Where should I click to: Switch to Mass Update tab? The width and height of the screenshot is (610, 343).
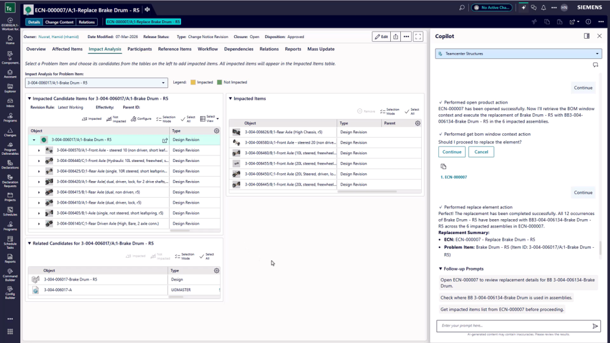pos(321,49)
